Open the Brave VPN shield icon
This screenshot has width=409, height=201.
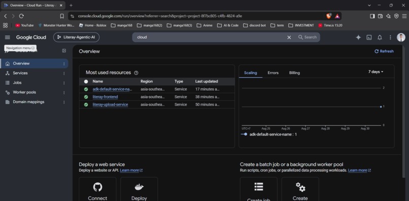click(x=396, y=16)
